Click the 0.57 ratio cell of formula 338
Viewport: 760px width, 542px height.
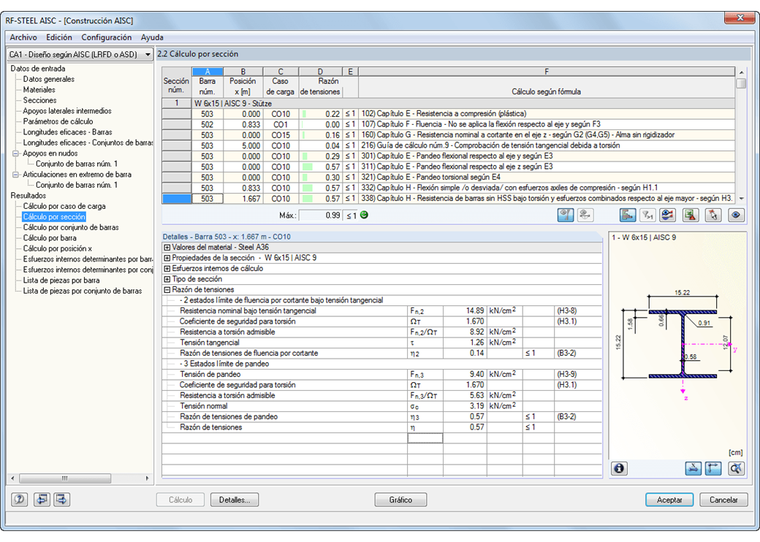[320, 199]
